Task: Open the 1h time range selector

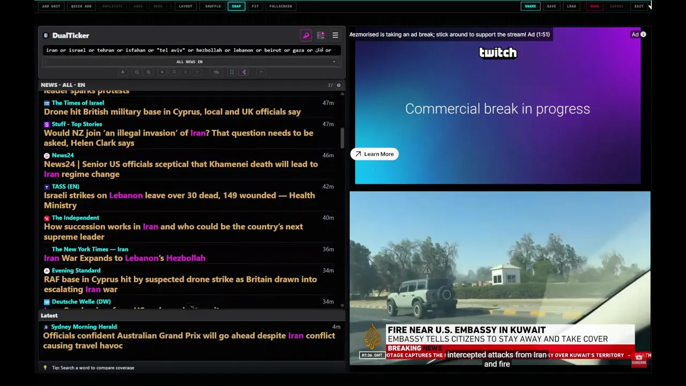Action: pos(216,72)
